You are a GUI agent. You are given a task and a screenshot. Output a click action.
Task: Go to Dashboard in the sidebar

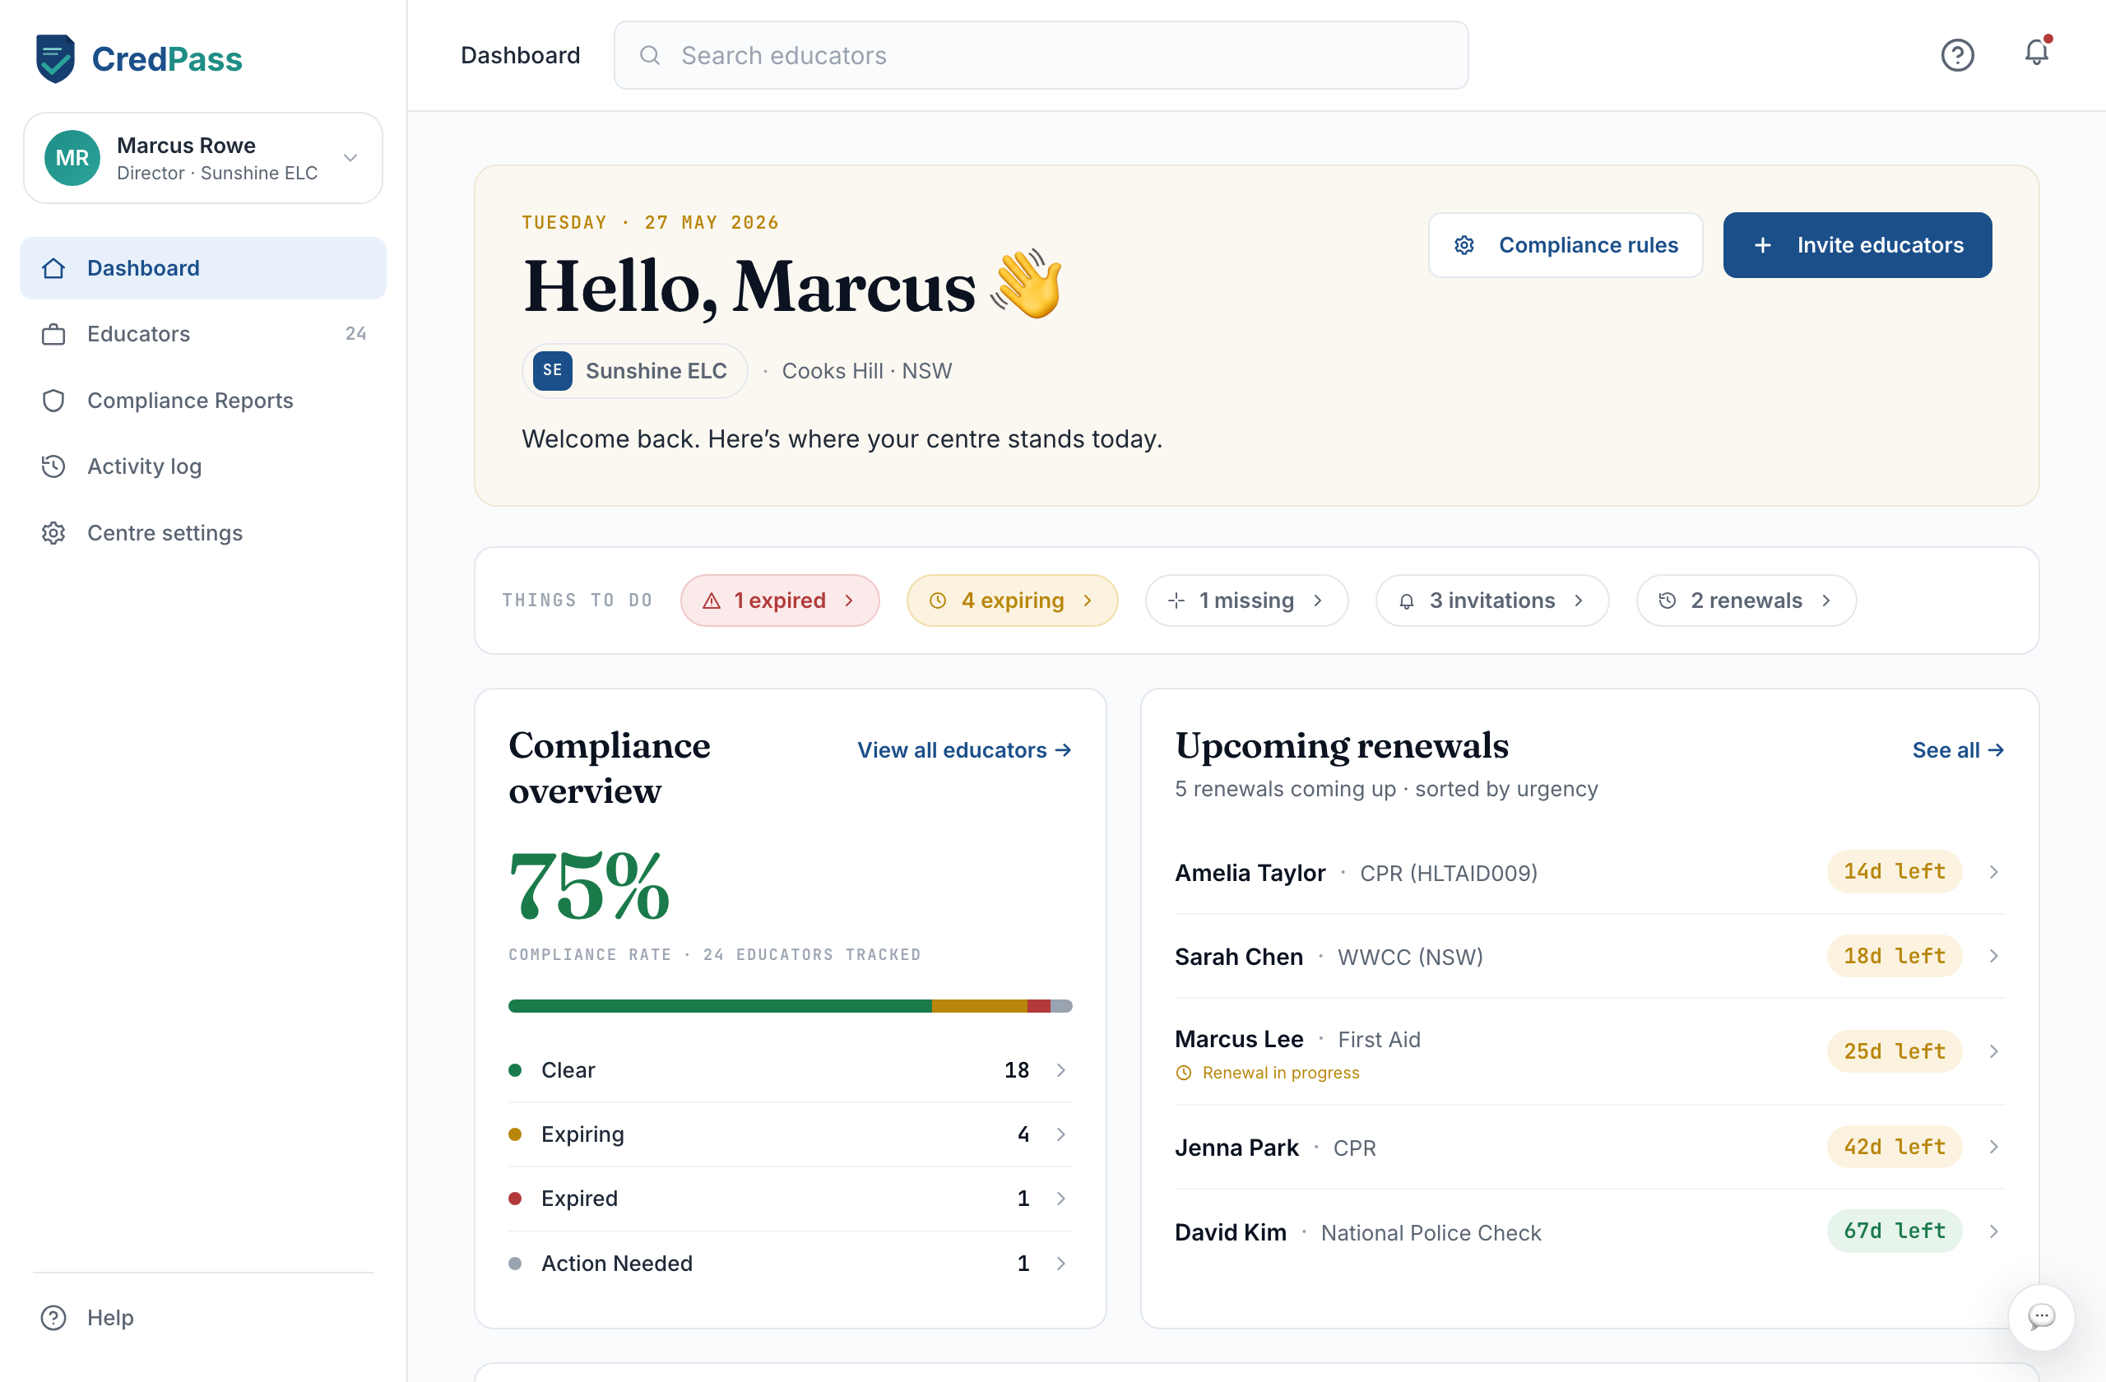pos(202,267)
